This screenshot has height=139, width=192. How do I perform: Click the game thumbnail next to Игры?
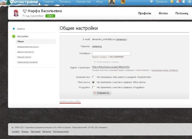112,2
